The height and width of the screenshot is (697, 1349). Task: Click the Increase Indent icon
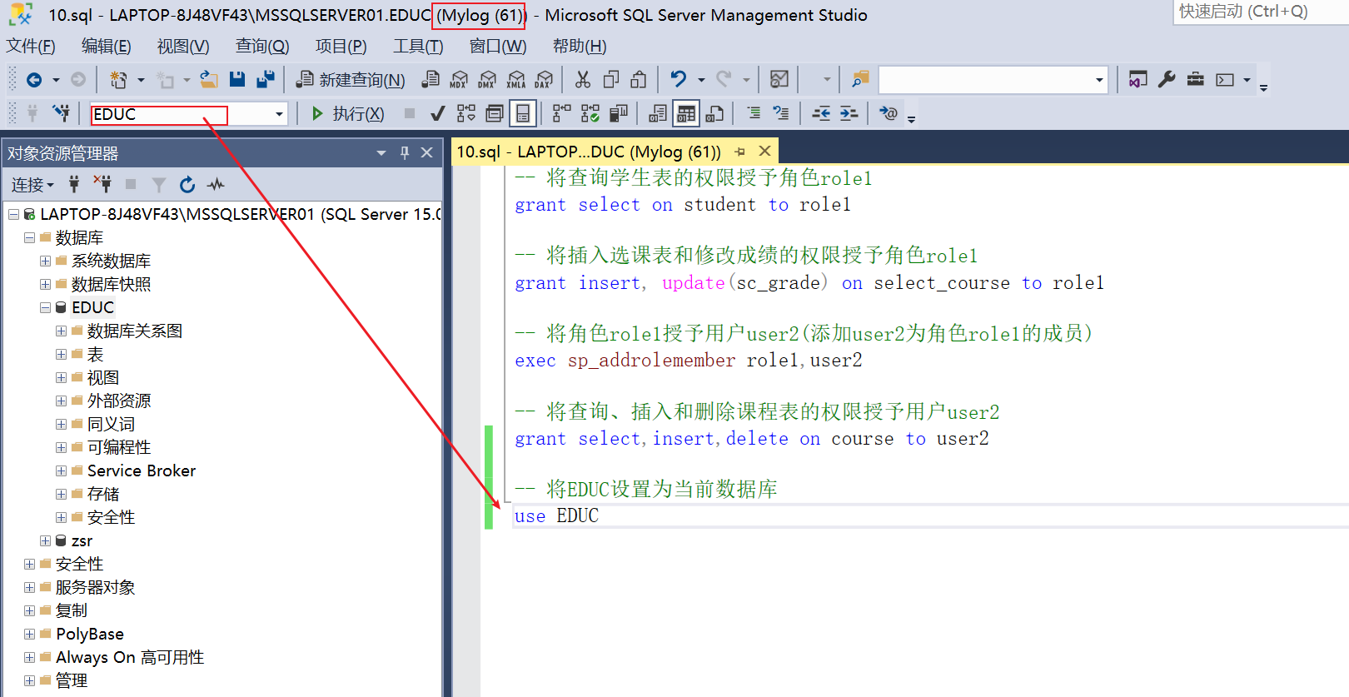(849, 113)
